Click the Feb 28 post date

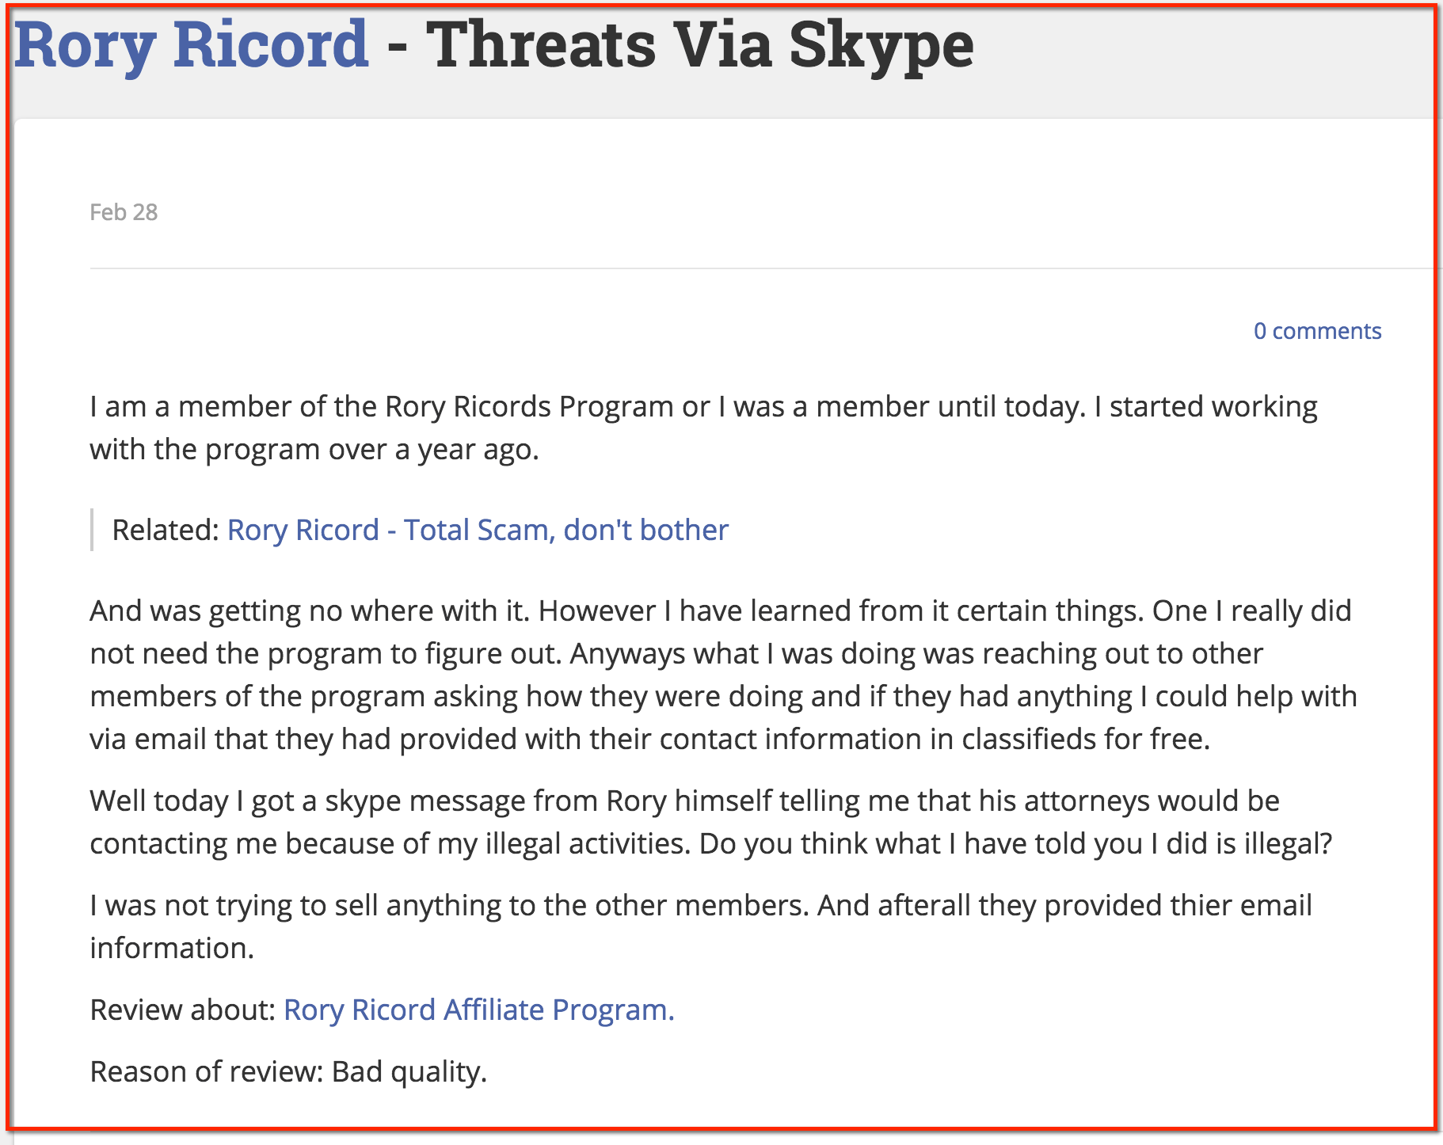pos(124,212)
